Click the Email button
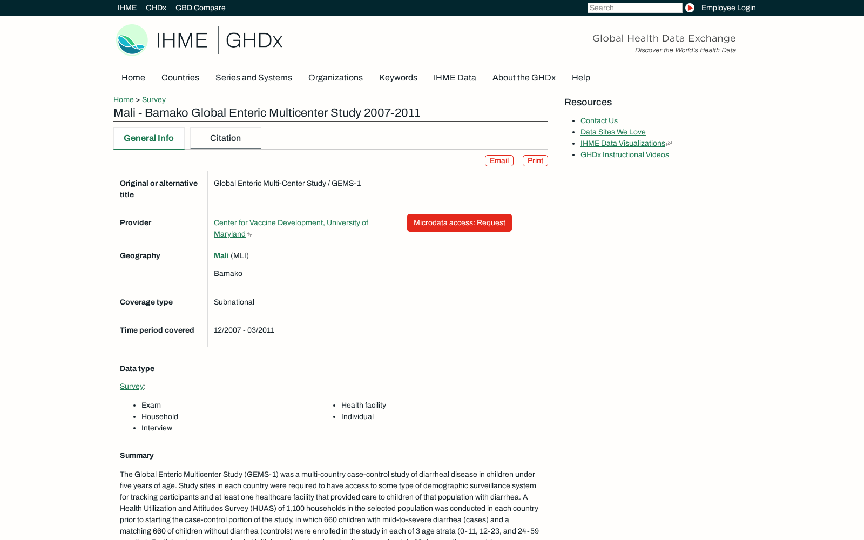 pyautogui.click(x=499, y=160)
